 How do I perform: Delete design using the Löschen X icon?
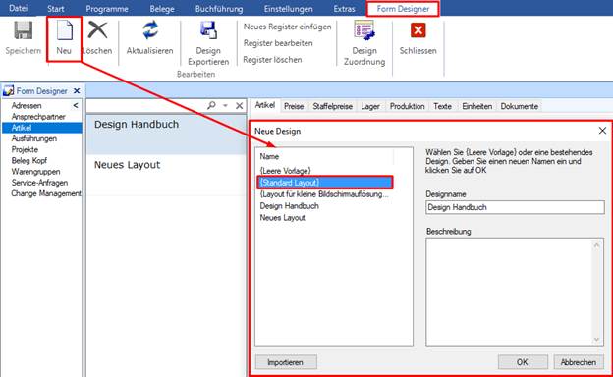point(97,30)
